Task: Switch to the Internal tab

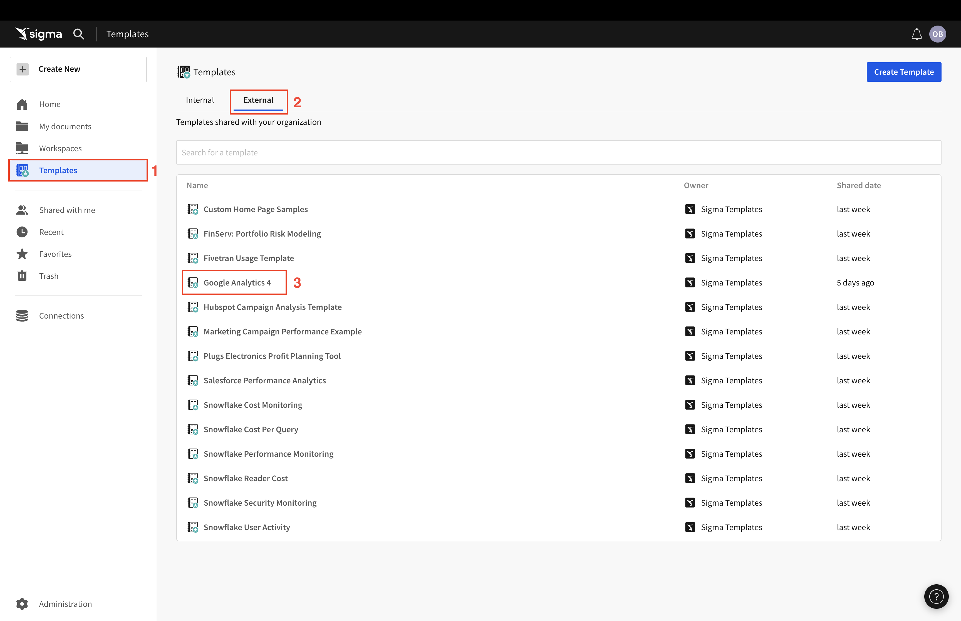Action: tap(200, 100)
